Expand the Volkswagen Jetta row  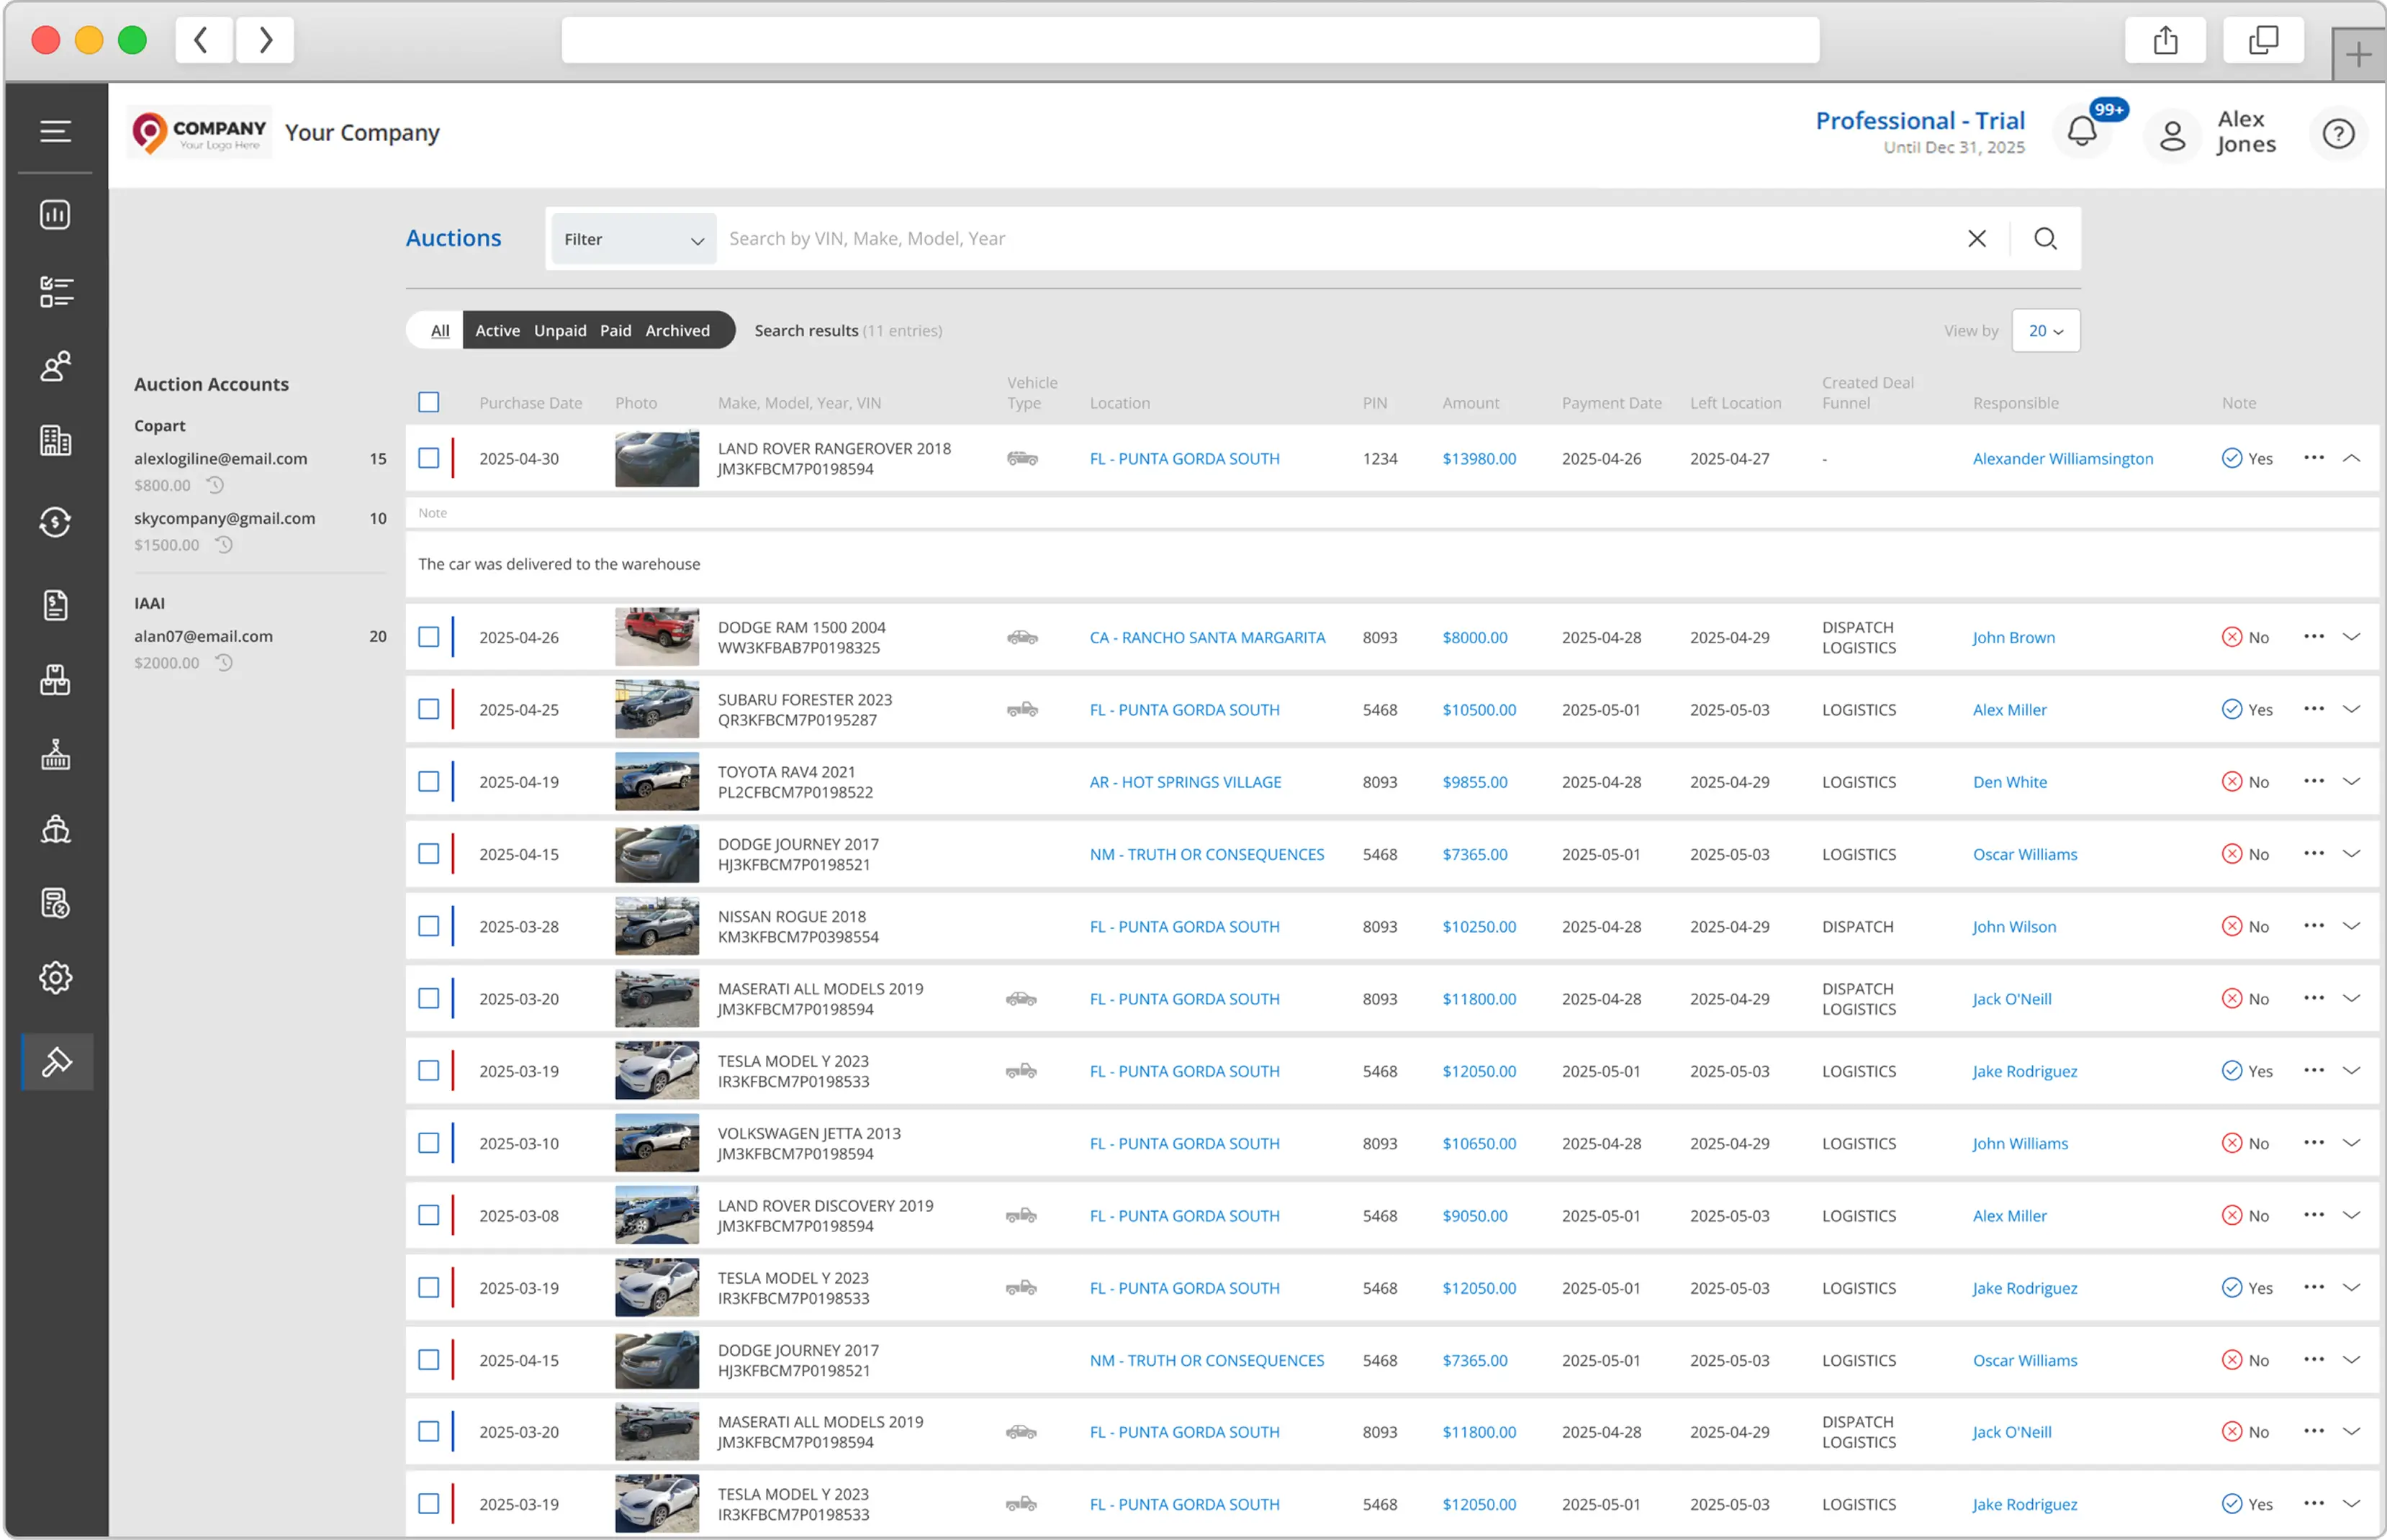[x=2351, y=1143]
